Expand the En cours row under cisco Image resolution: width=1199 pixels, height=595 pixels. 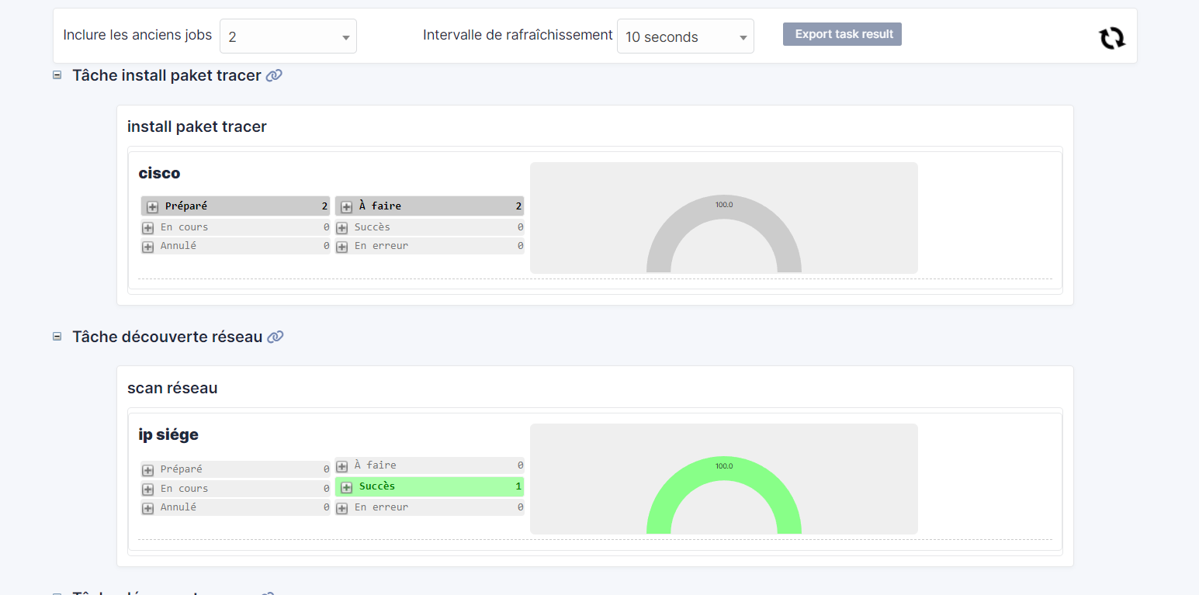coord(147,227)
